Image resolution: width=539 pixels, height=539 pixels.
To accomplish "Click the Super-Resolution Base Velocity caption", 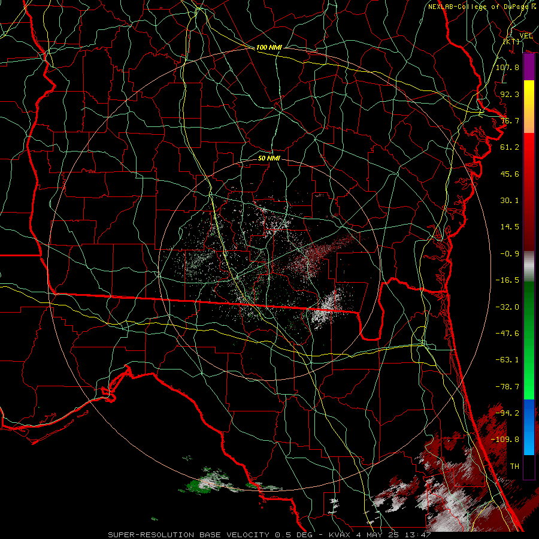I will [269, 535].
